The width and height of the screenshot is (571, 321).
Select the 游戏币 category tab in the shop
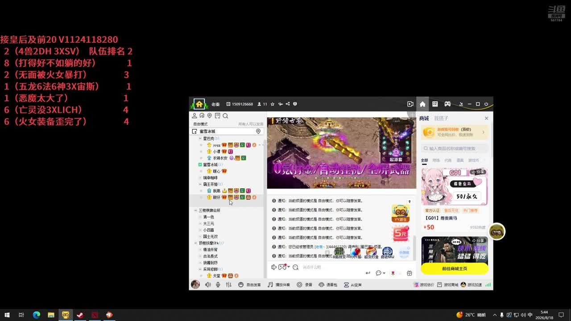click(474, 160)
